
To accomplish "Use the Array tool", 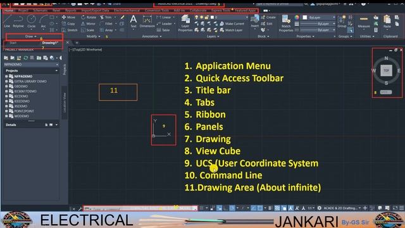I will (106, 30).
